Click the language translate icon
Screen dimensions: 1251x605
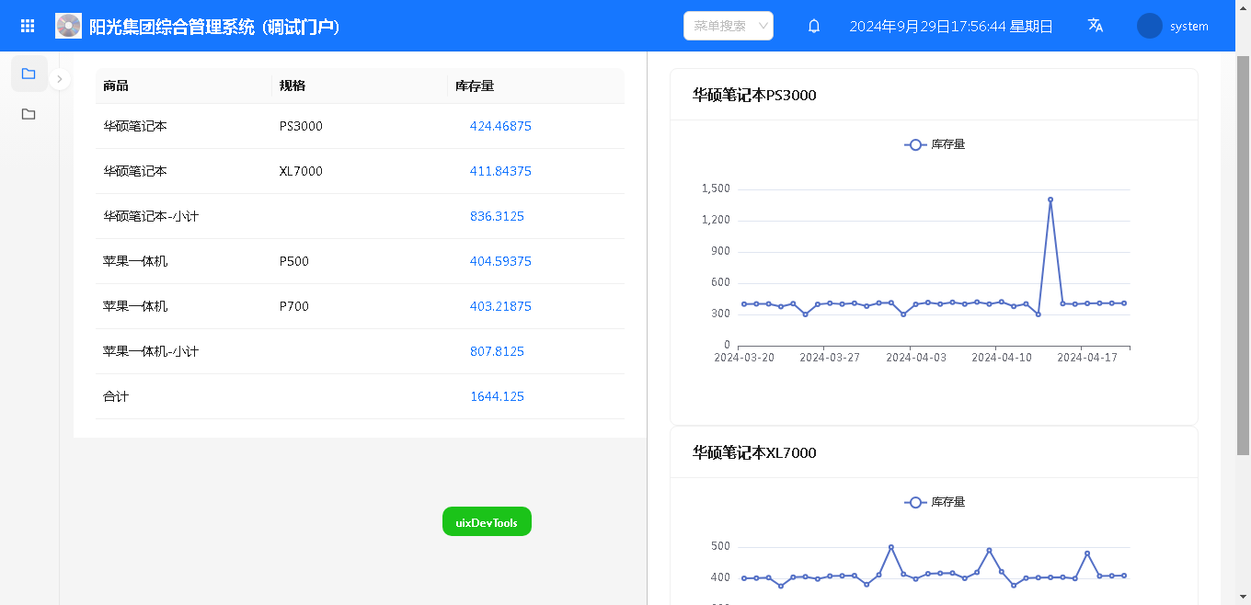(1096, 26)
